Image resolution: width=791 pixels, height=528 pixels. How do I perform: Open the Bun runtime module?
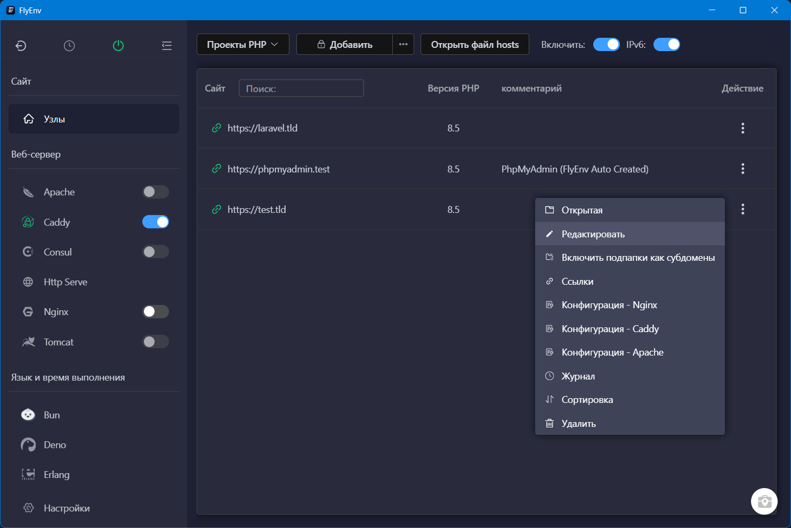pyautogui.click(x=52, y=415)
